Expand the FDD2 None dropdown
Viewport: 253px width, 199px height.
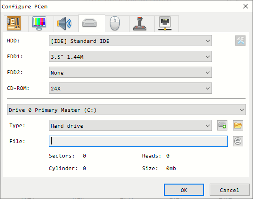coord(130,72)
